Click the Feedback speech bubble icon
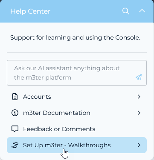Screen dimensions: 154x160 click(15, 129)
